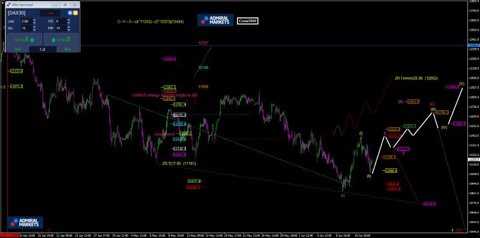
Task: Click the T/P input field showing 15
Action: pyautogui.click(x=61, y=28)
